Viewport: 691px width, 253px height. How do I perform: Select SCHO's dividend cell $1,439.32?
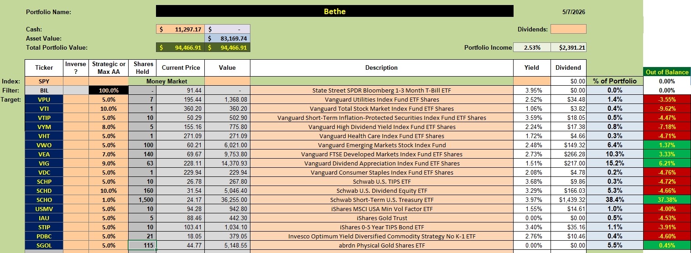click(x=568, y=200)
